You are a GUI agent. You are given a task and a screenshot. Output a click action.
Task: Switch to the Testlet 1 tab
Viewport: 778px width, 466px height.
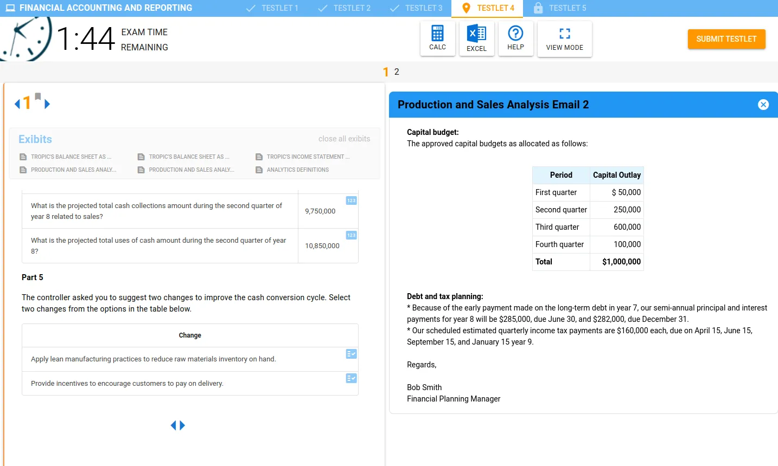[272, 8]
